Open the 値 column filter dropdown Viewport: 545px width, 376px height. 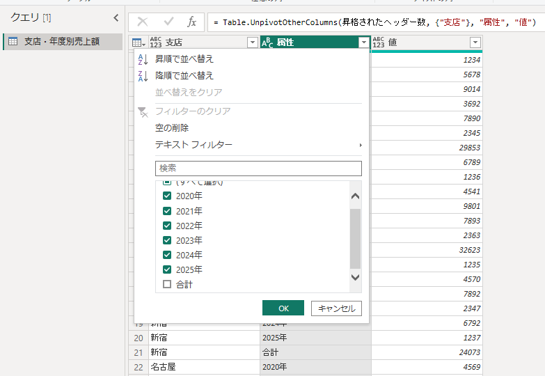click(x=475, y=42)
